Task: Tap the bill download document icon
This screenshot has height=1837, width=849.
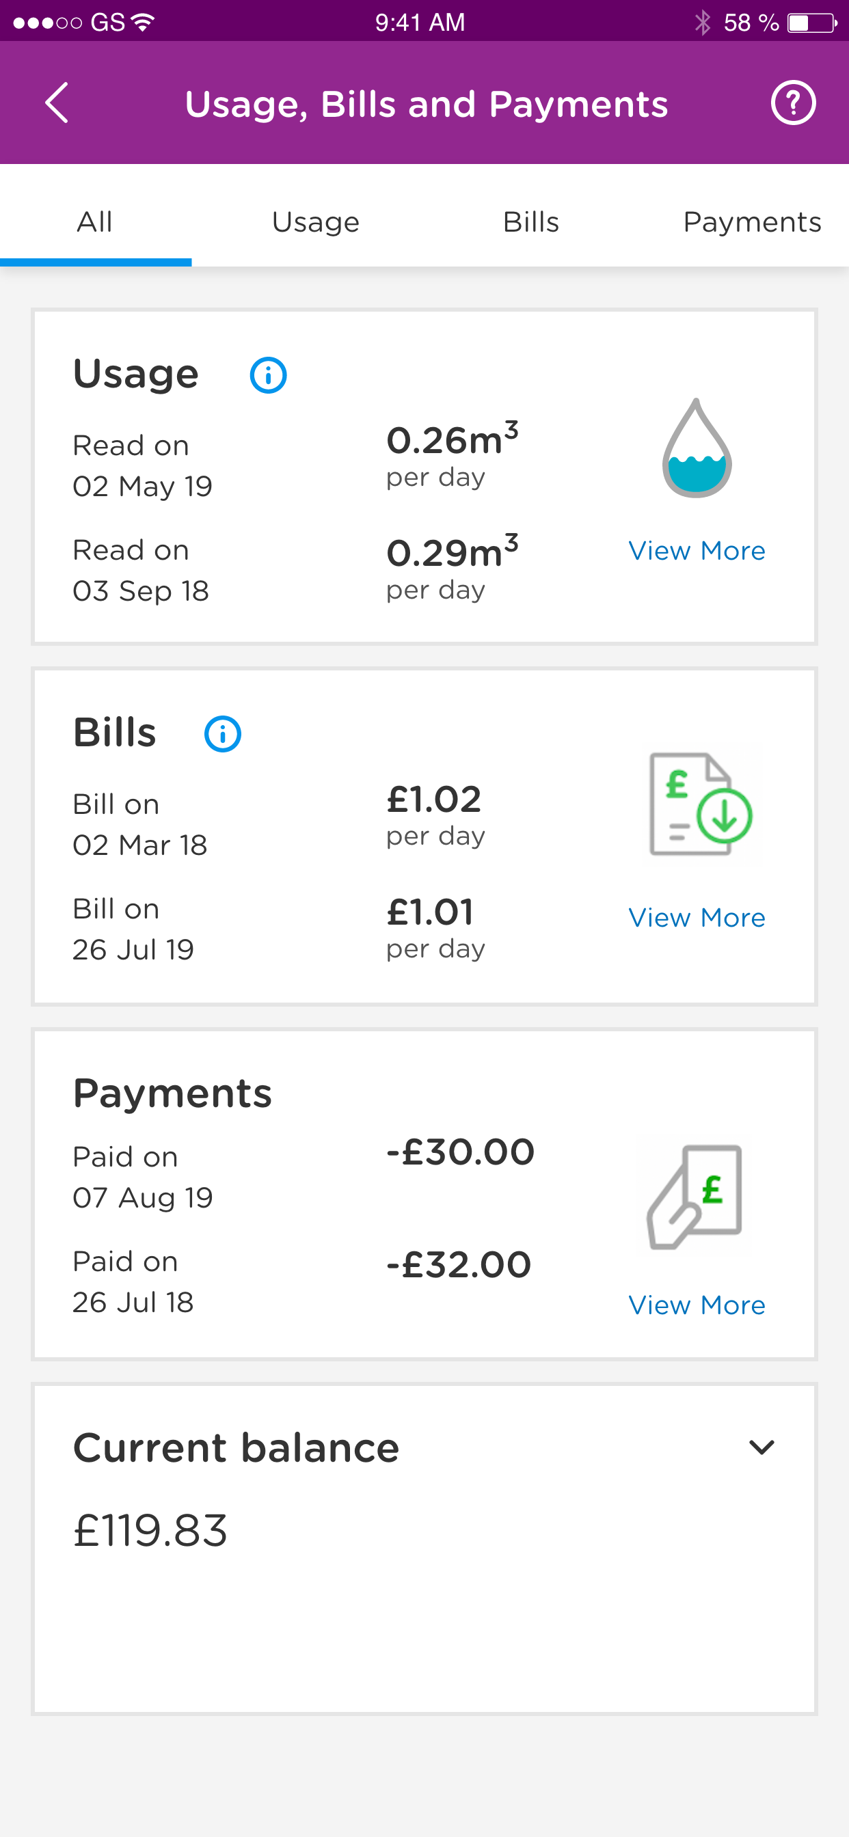Action: click(701, 804)
